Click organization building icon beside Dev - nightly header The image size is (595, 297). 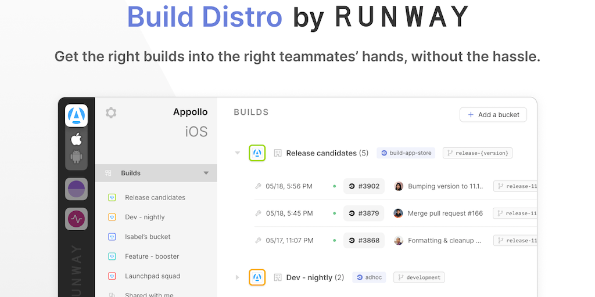click(x=278, y=277)
